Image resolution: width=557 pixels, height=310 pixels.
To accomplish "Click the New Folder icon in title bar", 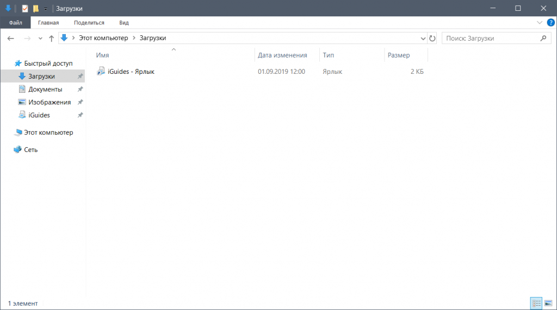I will (35, 9).
